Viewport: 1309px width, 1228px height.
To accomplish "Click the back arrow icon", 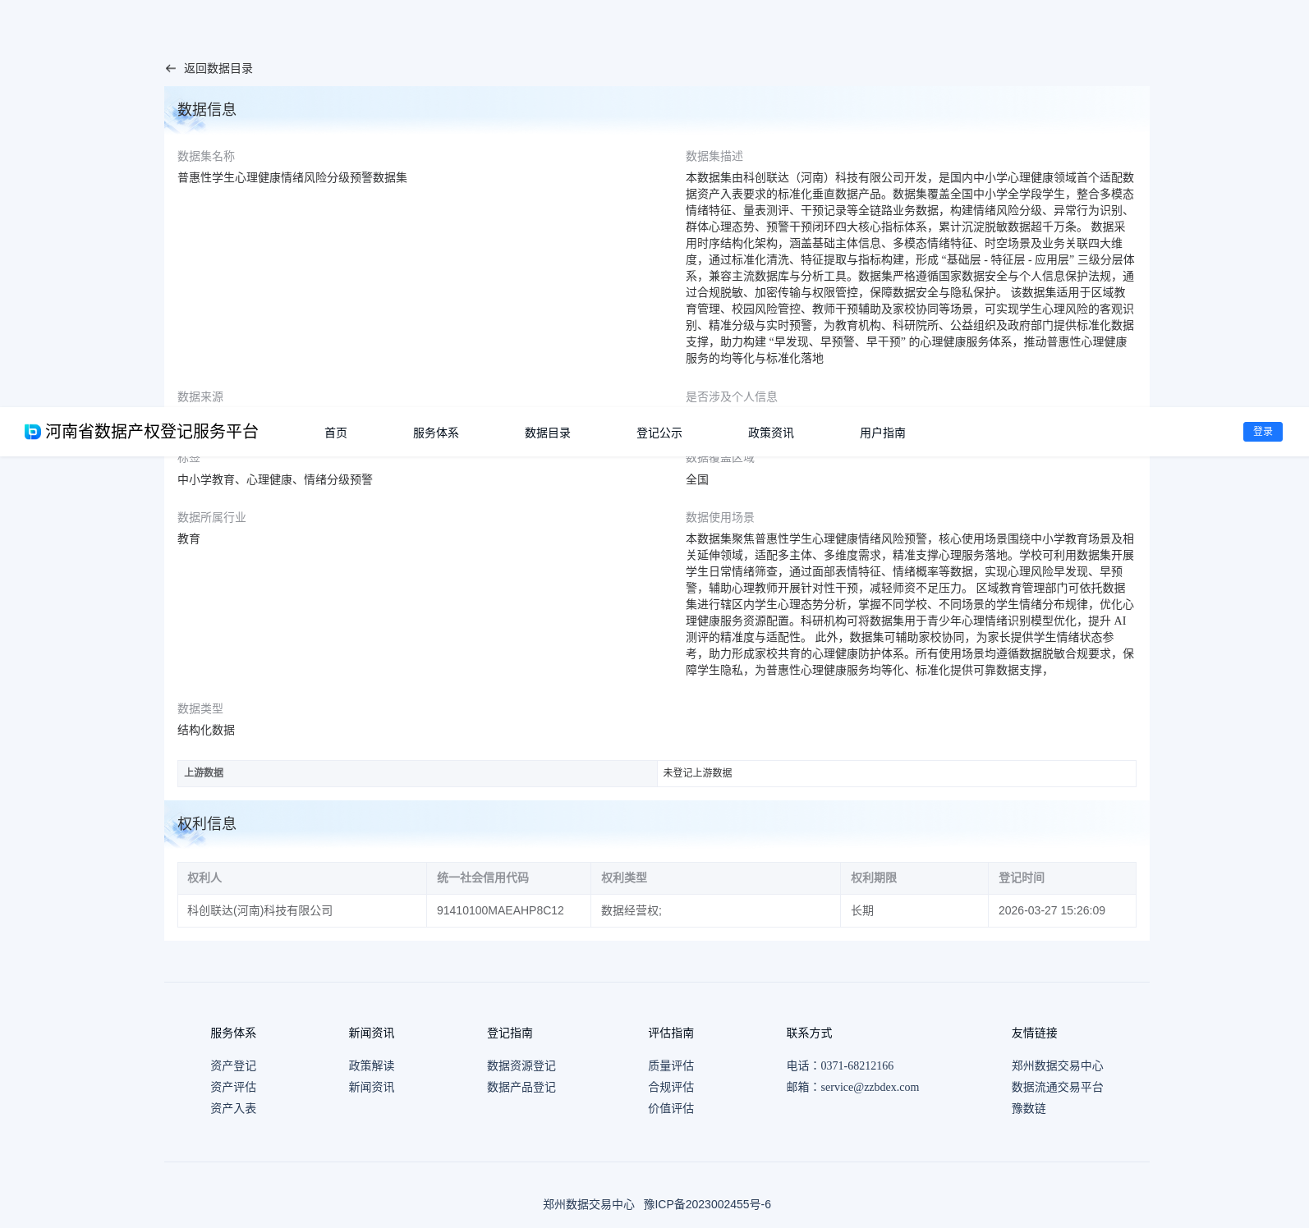I will coord(171,69).
